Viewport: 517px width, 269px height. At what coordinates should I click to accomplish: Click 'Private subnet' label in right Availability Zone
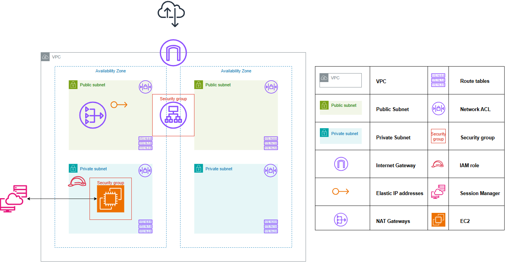coord(219,169)
